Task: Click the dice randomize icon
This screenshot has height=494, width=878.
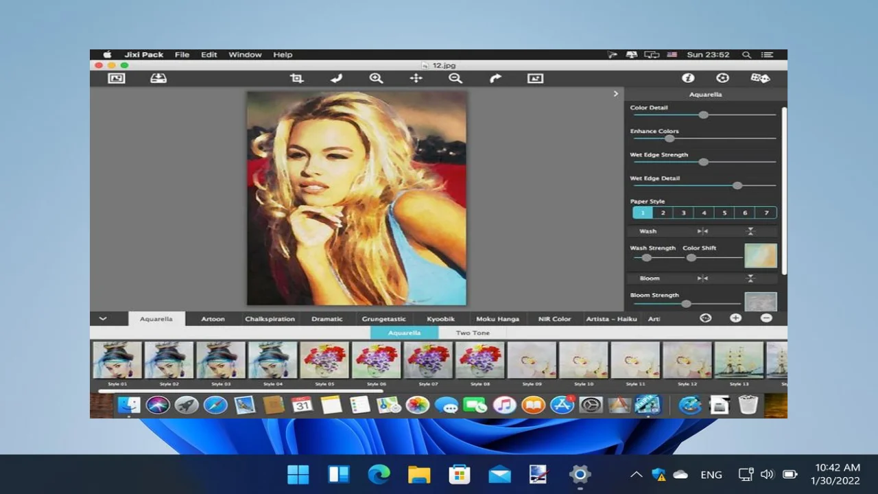Action: click(x=760, y=78)
